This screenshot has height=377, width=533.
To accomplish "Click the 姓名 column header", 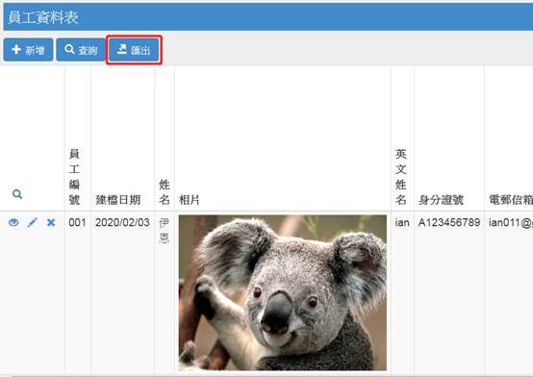I will click(x=165, y=192).
